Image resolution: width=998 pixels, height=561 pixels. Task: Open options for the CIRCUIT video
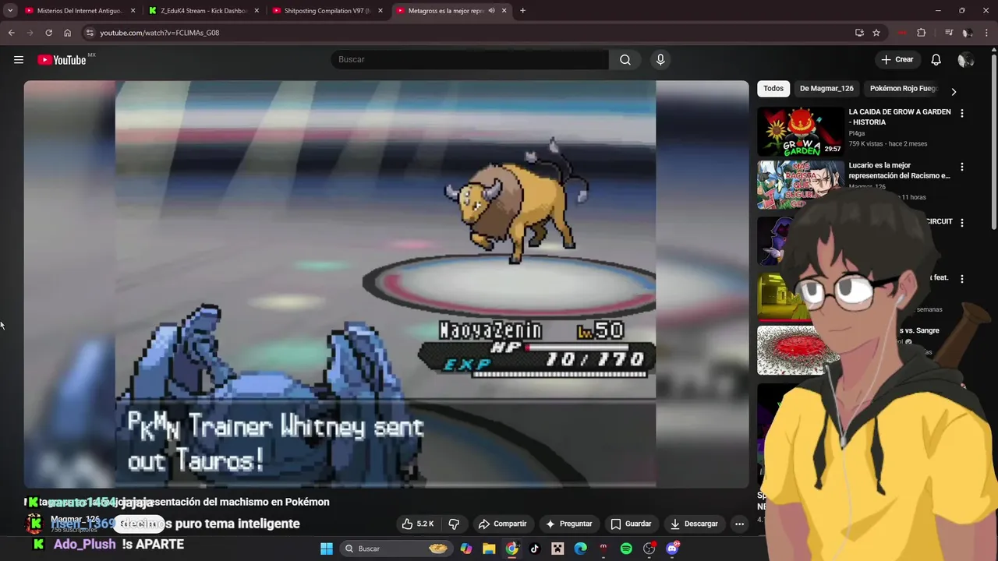[961, 222]
